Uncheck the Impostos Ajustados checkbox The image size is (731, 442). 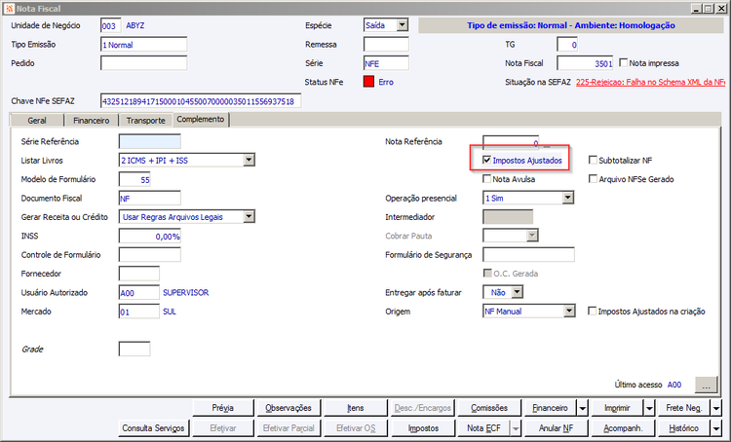(487, 161)
